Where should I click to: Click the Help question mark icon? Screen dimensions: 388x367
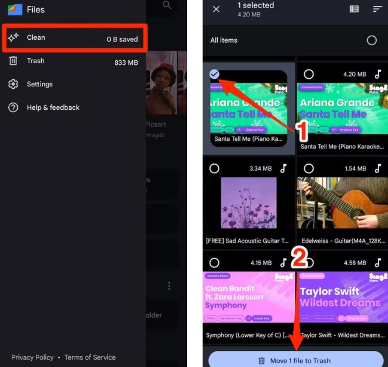[13, 107]
